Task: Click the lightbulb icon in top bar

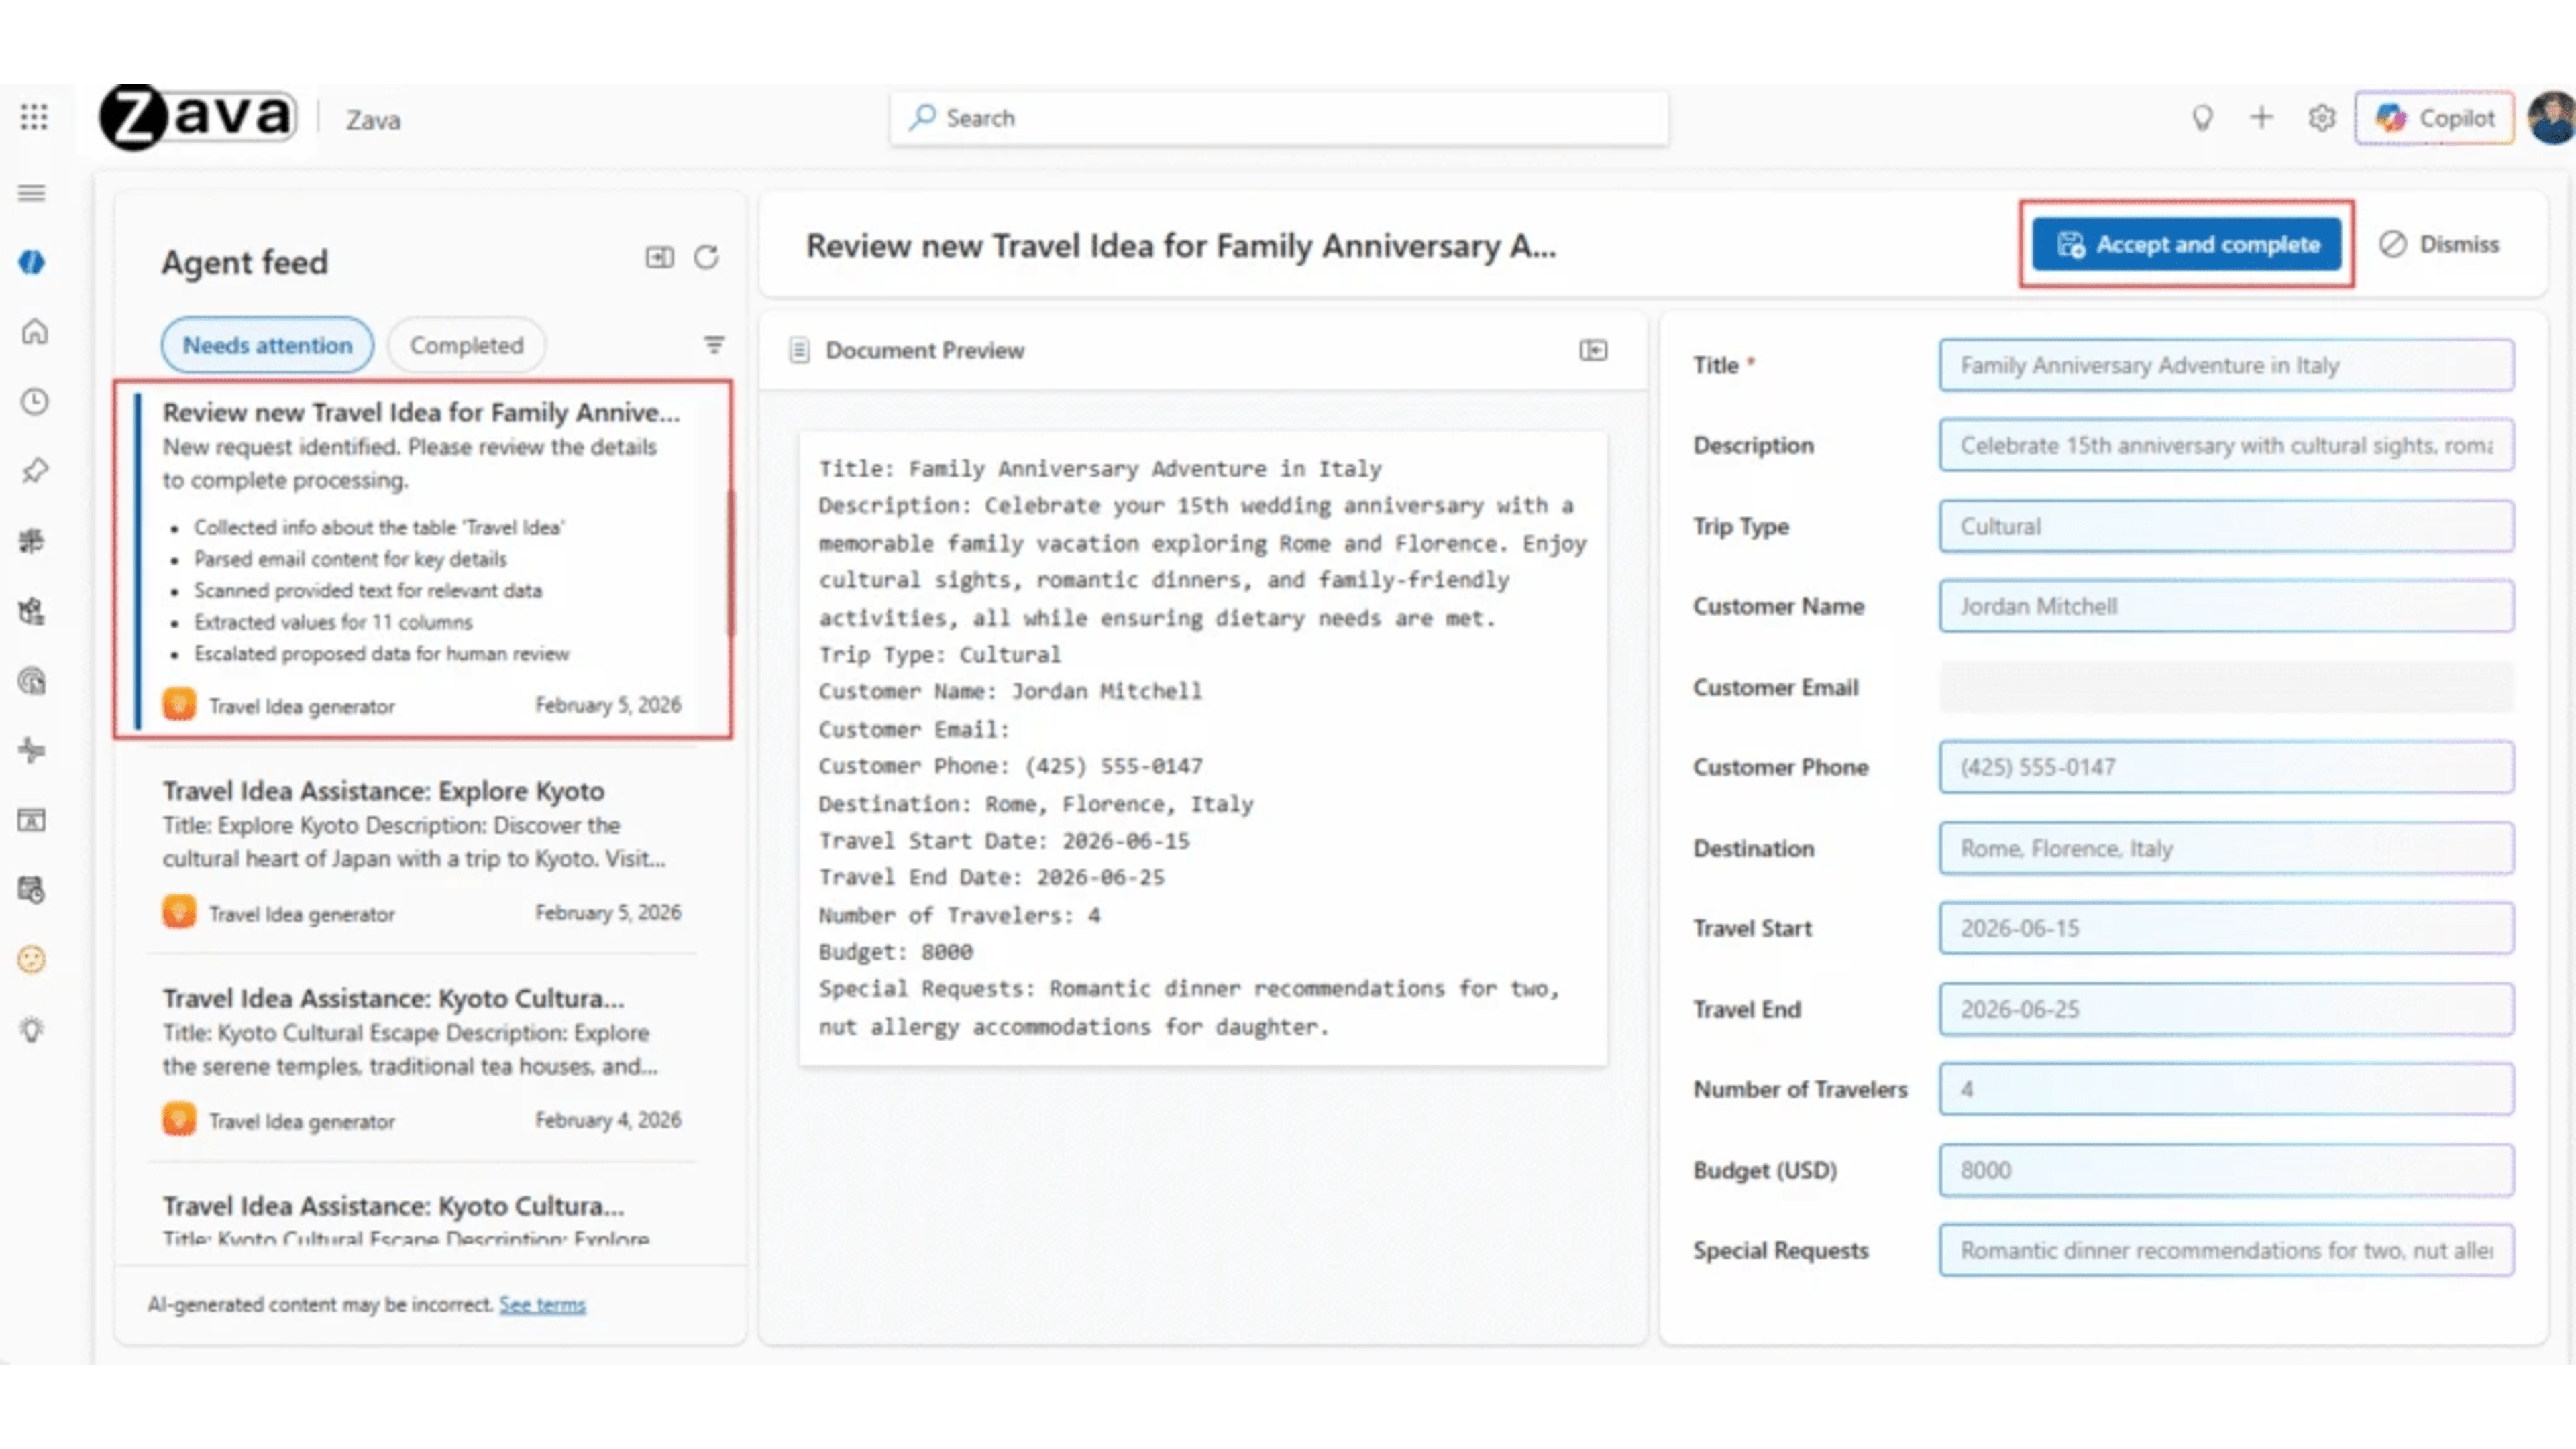Action: point(2202,118)
